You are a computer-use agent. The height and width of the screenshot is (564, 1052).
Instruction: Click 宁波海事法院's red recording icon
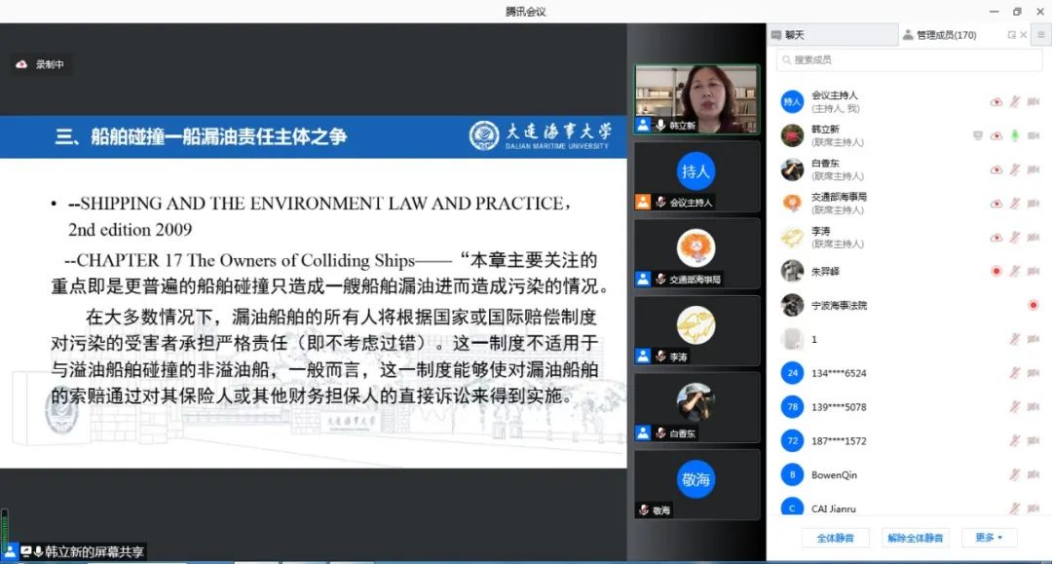click(x=1033, y=305)
